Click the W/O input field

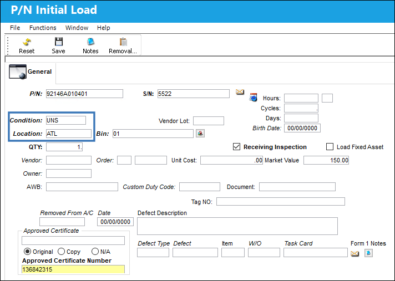pos(264,253)
